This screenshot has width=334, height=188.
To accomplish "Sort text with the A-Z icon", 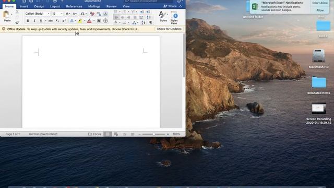I will click(144, 22).
